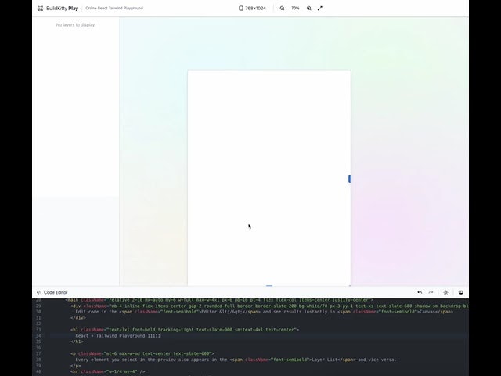The height and width of the screenshot is (376, 501).
Task: Click the code brackets icon beside Code Editor
Action: 39,292
